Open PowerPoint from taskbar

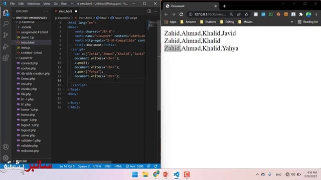(166, 174)
